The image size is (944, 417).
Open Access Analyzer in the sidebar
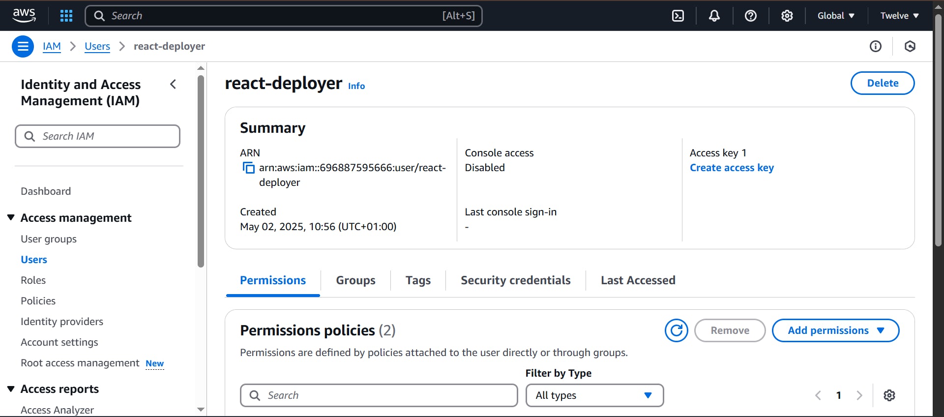point(57,410)
